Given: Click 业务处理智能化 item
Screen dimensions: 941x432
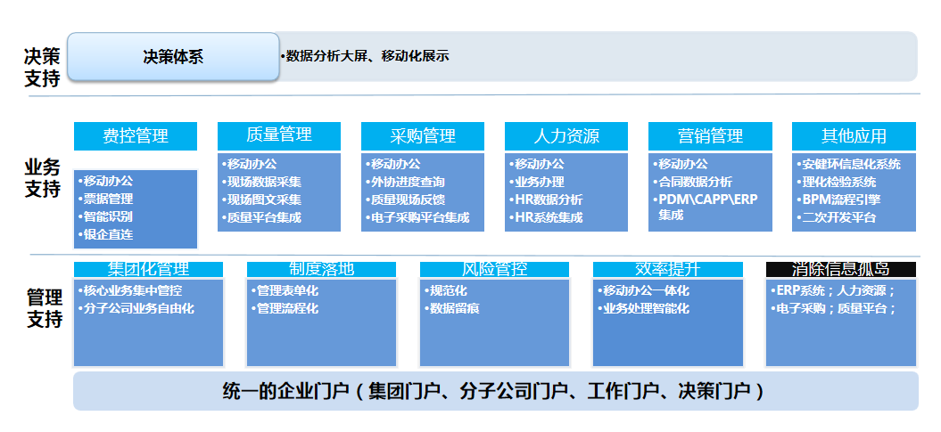Looking at the screenshot, I should click(x=643, y=309).
